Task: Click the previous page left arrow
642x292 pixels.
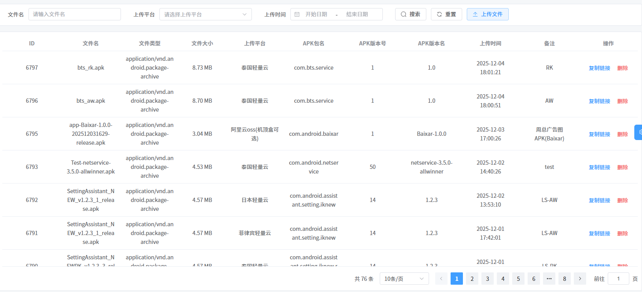Action: click(441, 279)
